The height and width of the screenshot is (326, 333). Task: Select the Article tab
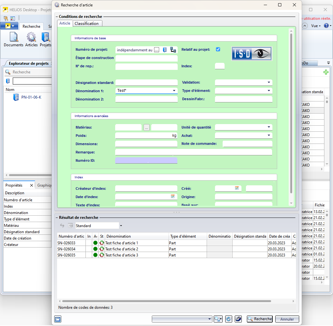(65, 23)
